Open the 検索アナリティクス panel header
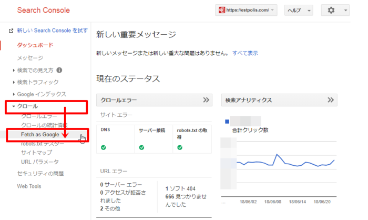Screen dimensions: 368x220 279,100
